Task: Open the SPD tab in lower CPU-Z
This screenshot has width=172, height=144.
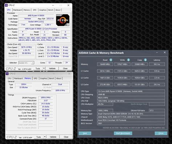Action: point(36,78)
